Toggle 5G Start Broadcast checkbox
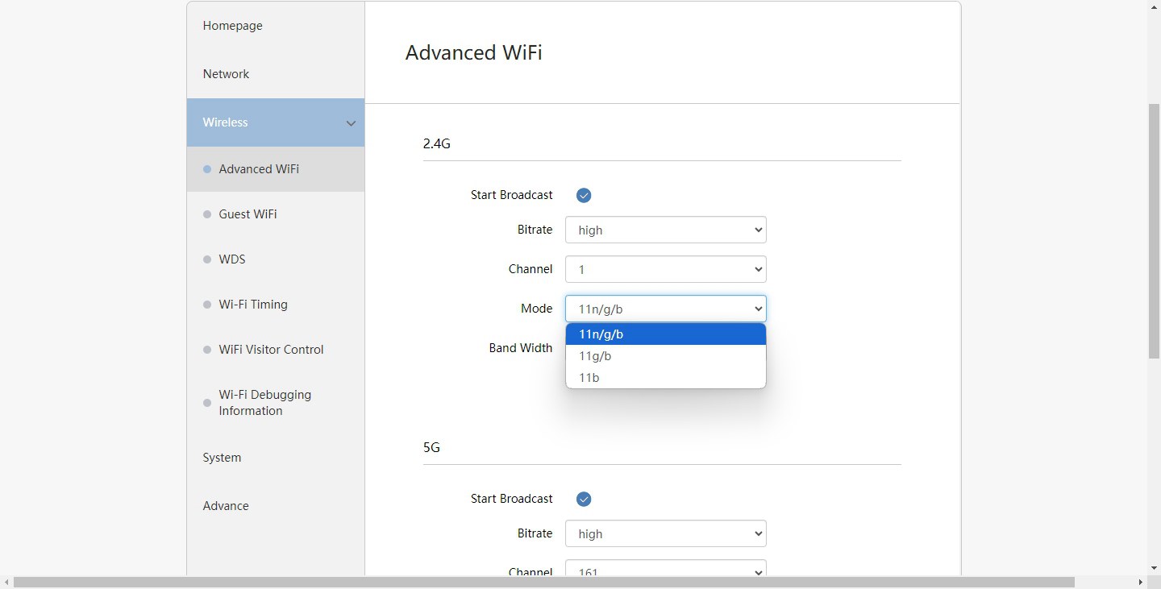The image size is (1161, 589). (x=584, y=499)
